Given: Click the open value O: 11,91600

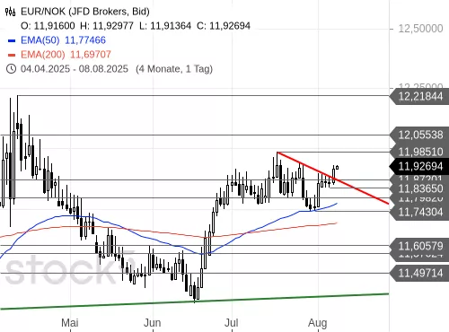Looking at the screenshot, I should click(48, 26).
